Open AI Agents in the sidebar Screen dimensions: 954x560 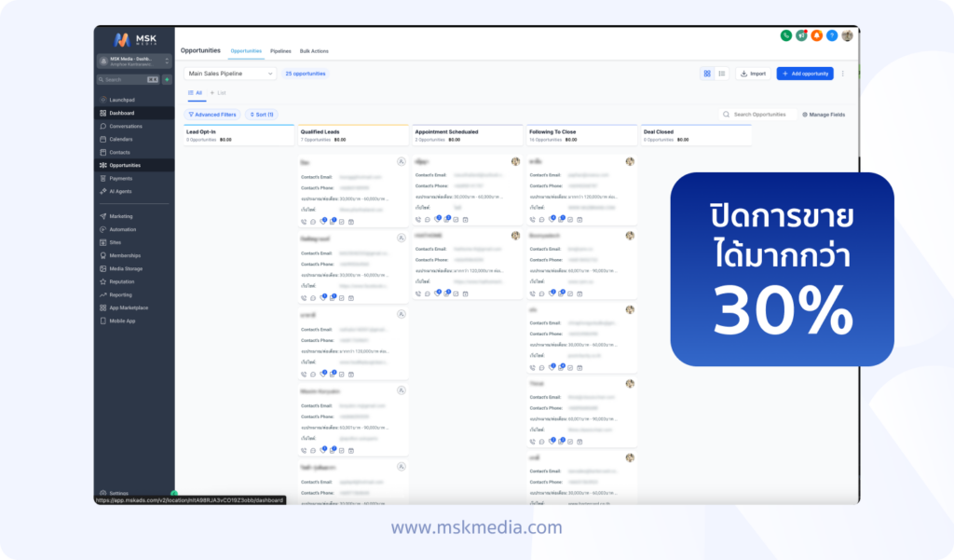(x=120, y=192)
